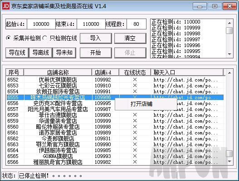Click the shop list scroll-up arrow
This screenshot has width=239, height=181.
[229, 73]
